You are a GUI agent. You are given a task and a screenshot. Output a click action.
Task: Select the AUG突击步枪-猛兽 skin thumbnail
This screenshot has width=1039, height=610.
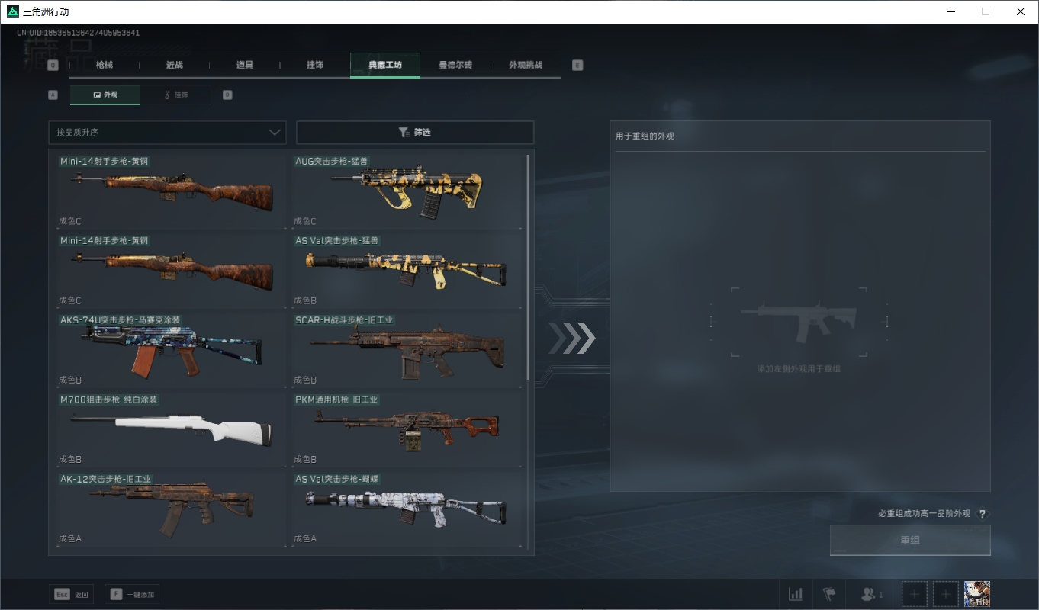pyautogui.click(x=407, y=191)
